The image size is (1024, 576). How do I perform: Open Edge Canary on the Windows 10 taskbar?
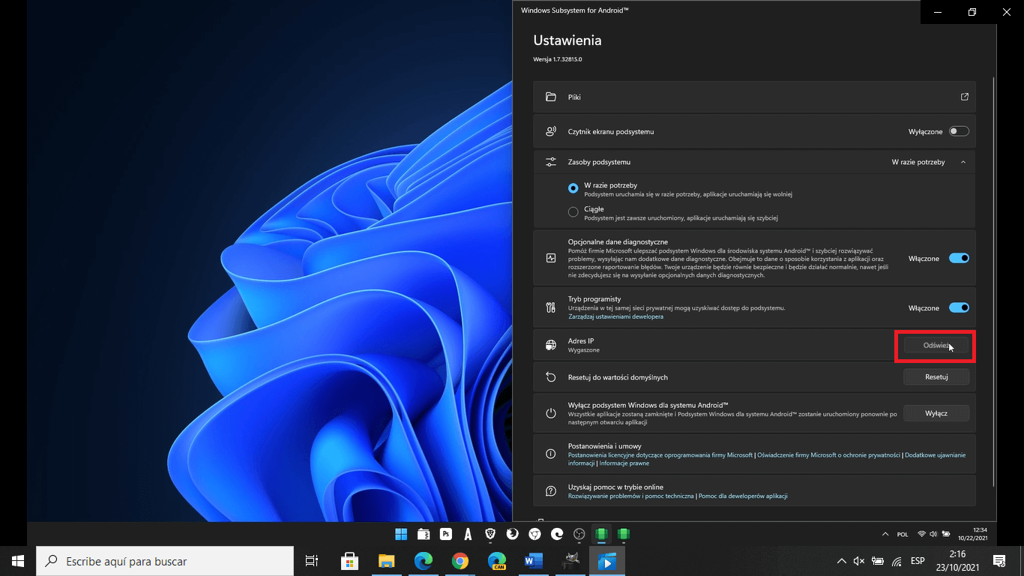click(x=497, y=561)
